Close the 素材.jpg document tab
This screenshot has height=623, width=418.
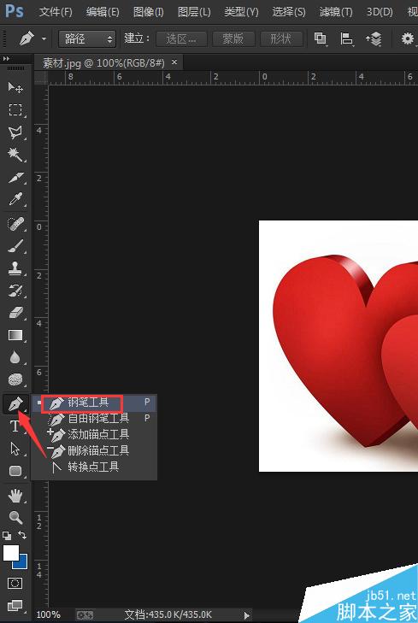tap(174, 62)
